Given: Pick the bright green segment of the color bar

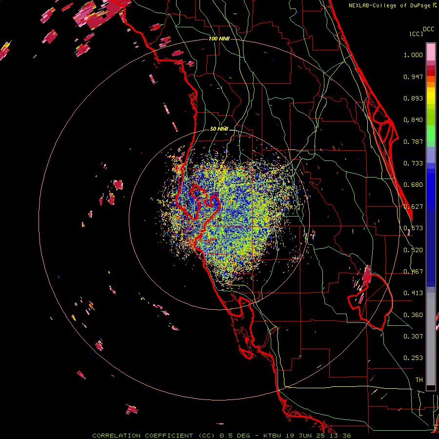Looking at the screenshot, I should [x=431, y=133].
